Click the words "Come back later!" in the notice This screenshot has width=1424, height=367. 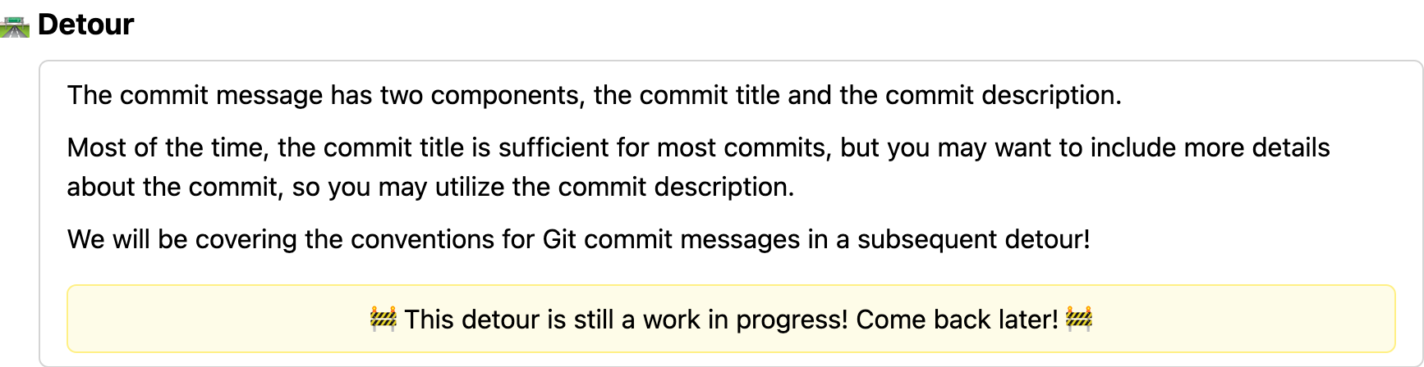(x=957, y=319)
